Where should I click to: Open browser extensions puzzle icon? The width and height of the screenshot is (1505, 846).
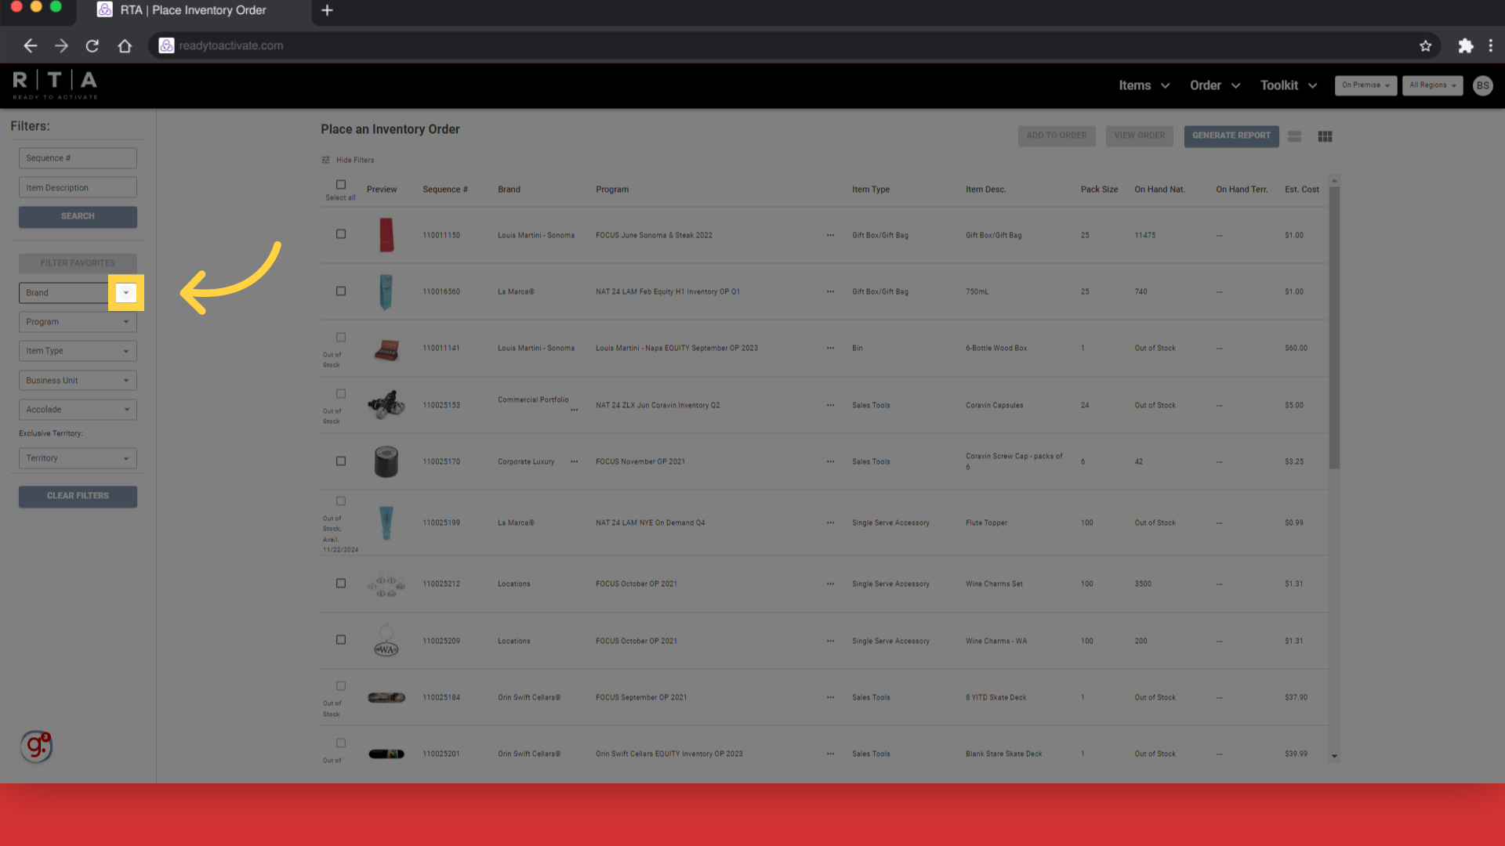(1465, 45)
